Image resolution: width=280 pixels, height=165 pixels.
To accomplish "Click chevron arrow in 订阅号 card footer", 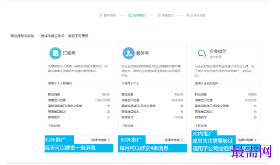I will pos(109,140).
